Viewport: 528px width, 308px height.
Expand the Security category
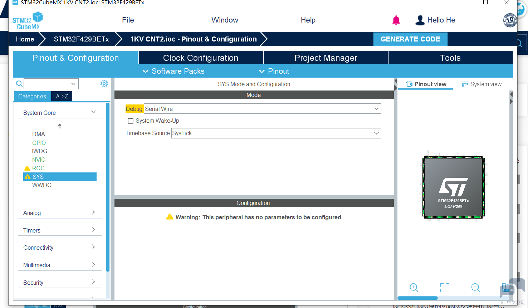point(60,283)
